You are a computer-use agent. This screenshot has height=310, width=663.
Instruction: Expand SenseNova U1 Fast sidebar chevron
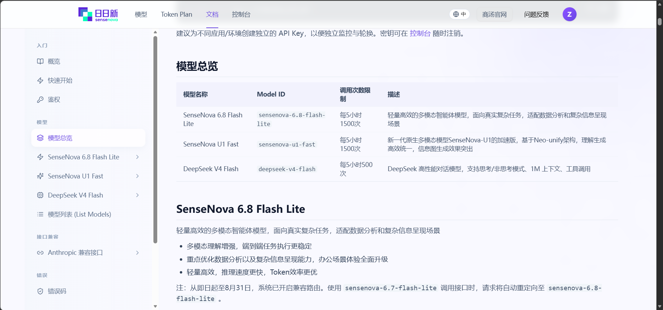137,176
